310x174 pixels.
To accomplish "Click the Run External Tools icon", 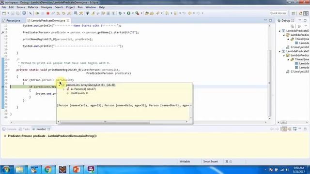I will [x=137, y=13].
